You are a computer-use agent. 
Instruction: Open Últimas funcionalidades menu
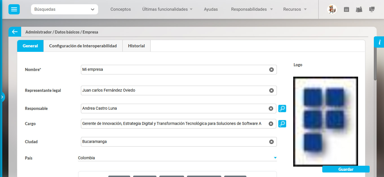[167, 9]
